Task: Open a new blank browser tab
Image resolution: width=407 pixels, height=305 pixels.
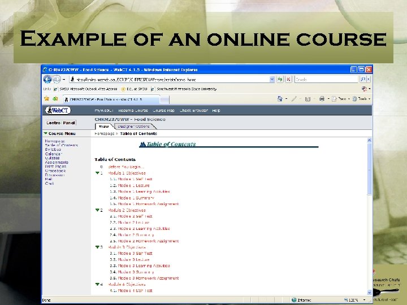Action: point(164,99)
